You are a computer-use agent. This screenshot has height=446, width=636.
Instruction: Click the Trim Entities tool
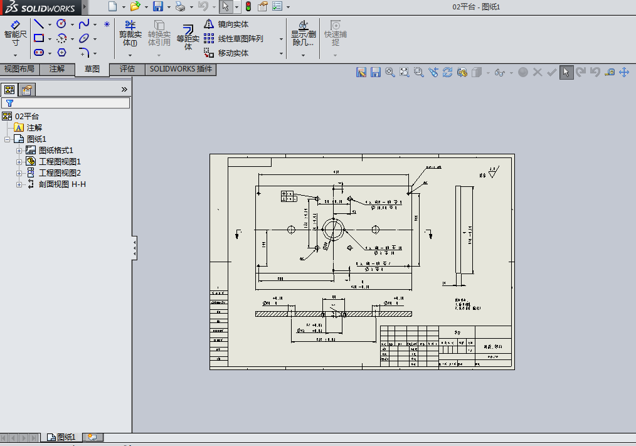click(130, 34)
